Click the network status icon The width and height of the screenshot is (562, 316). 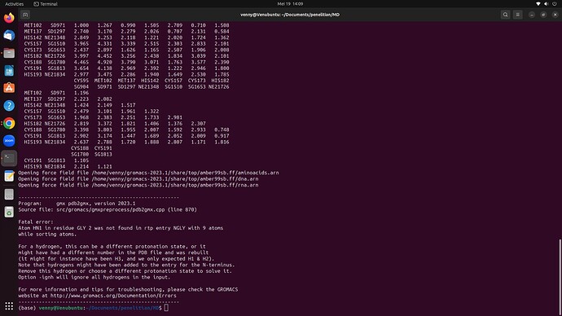(x=538, y=4)
